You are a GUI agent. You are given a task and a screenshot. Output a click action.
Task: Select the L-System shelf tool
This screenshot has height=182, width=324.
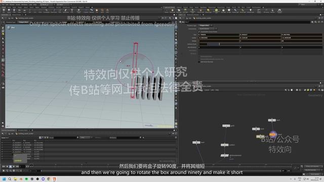[86, 11]
